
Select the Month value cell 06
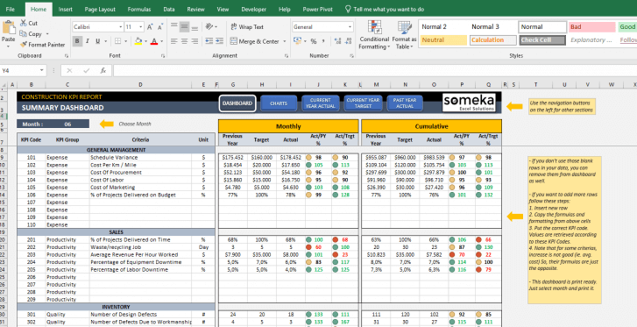click(x=67, y=124)
